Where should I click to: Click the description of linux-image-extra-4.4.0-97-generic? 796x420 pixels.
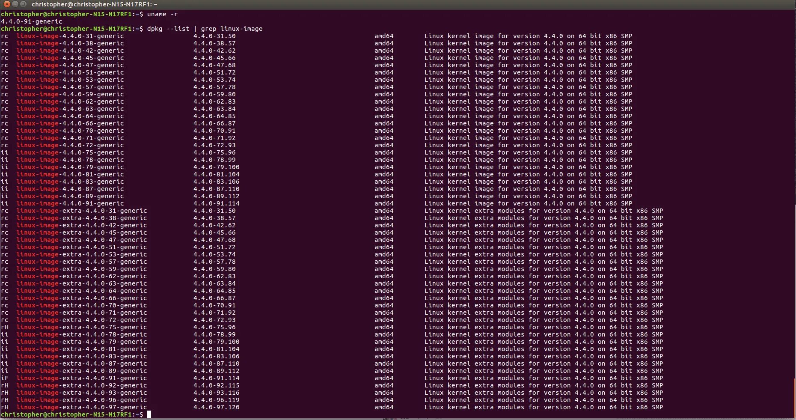[x=544, y=407]
